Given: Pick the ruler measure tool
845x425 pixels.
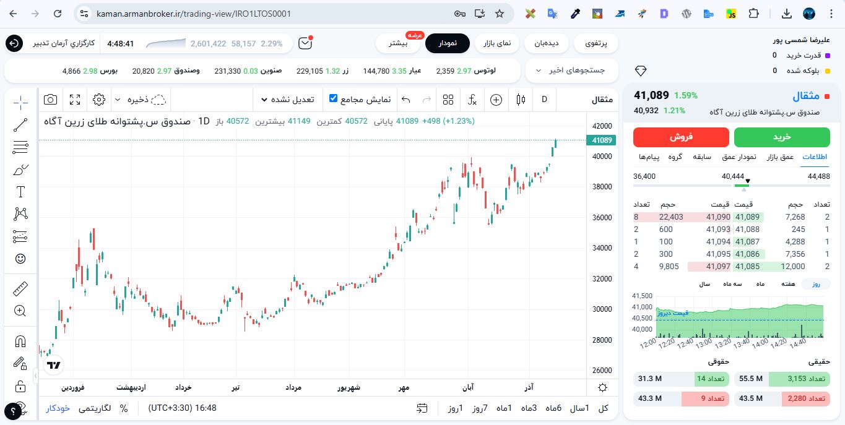Looking at the screenshot, I should 20,288.
